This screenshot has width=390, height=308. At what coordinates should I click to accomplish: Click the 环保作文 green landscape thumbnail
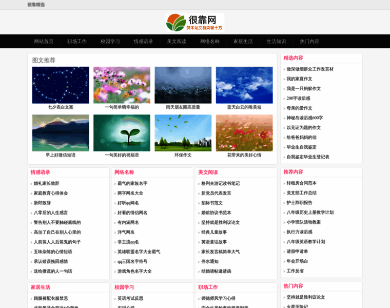coord(183,133)
